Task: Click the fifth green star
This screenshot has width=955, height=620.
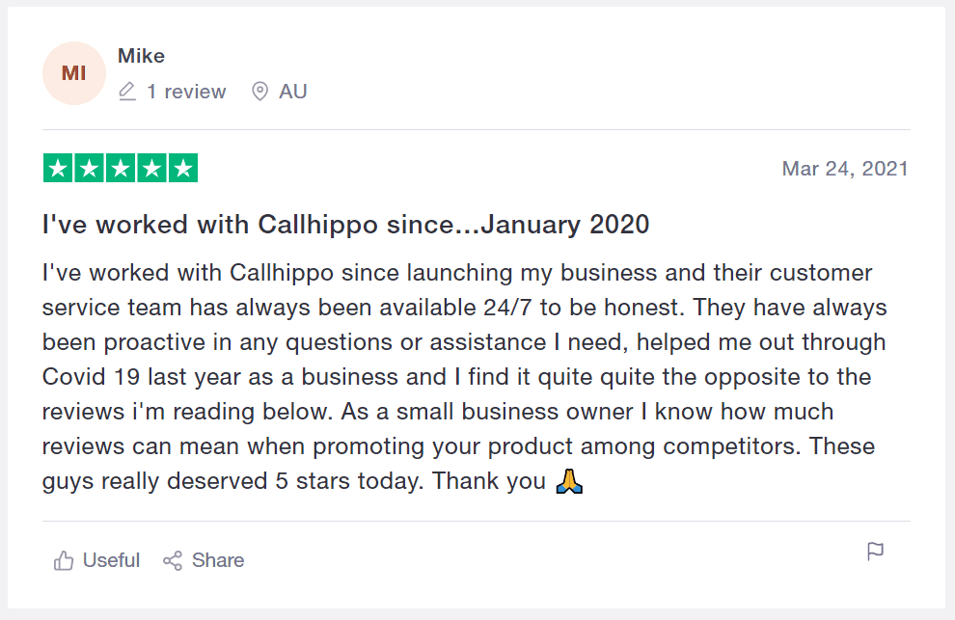Action: pyautogui.click(x=183, y=168)
